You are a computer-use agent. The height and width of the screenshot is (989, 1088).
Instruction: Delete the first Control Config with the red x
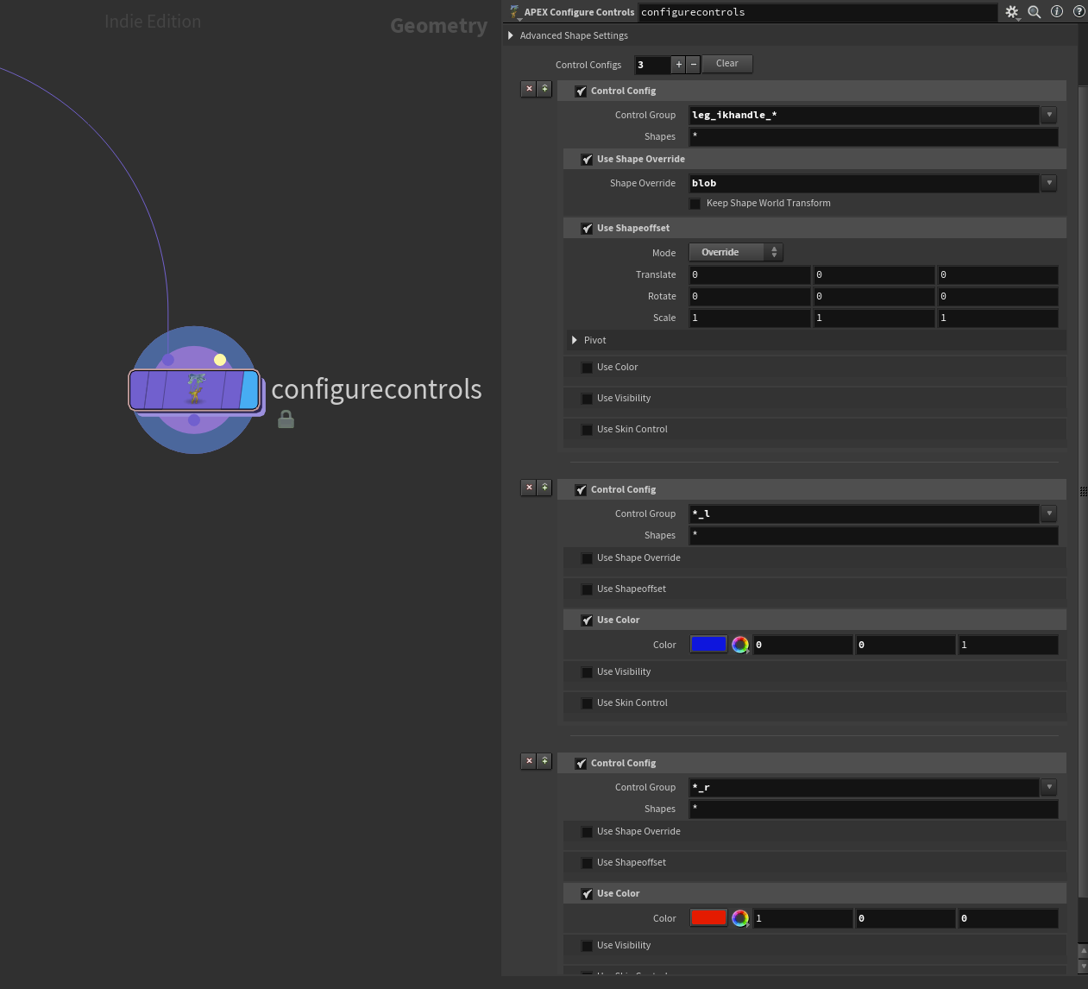529,89
